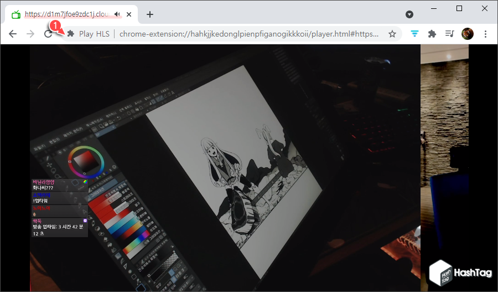498x292 pixels.
Task: Click the Play HLS puzzle icon in address bar
Action: 70,34
